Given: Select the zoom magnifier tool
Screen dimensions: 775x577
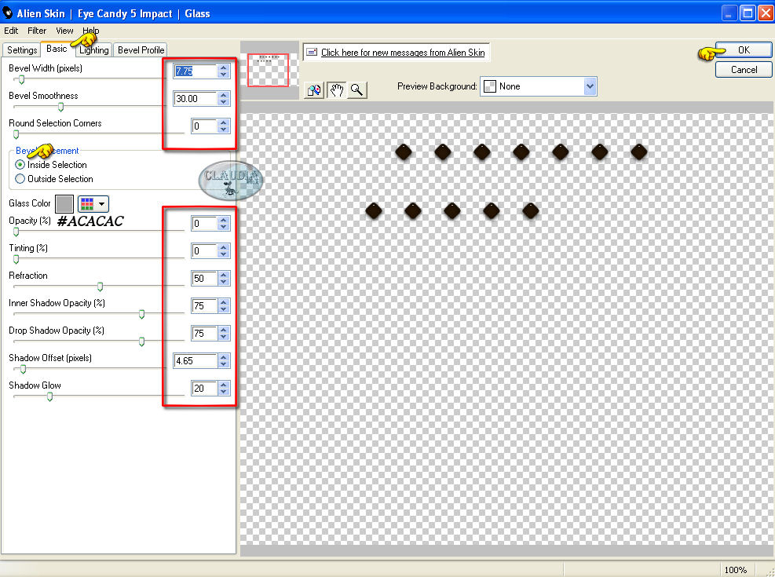Looking at the screenshot, I should point(356,90).
